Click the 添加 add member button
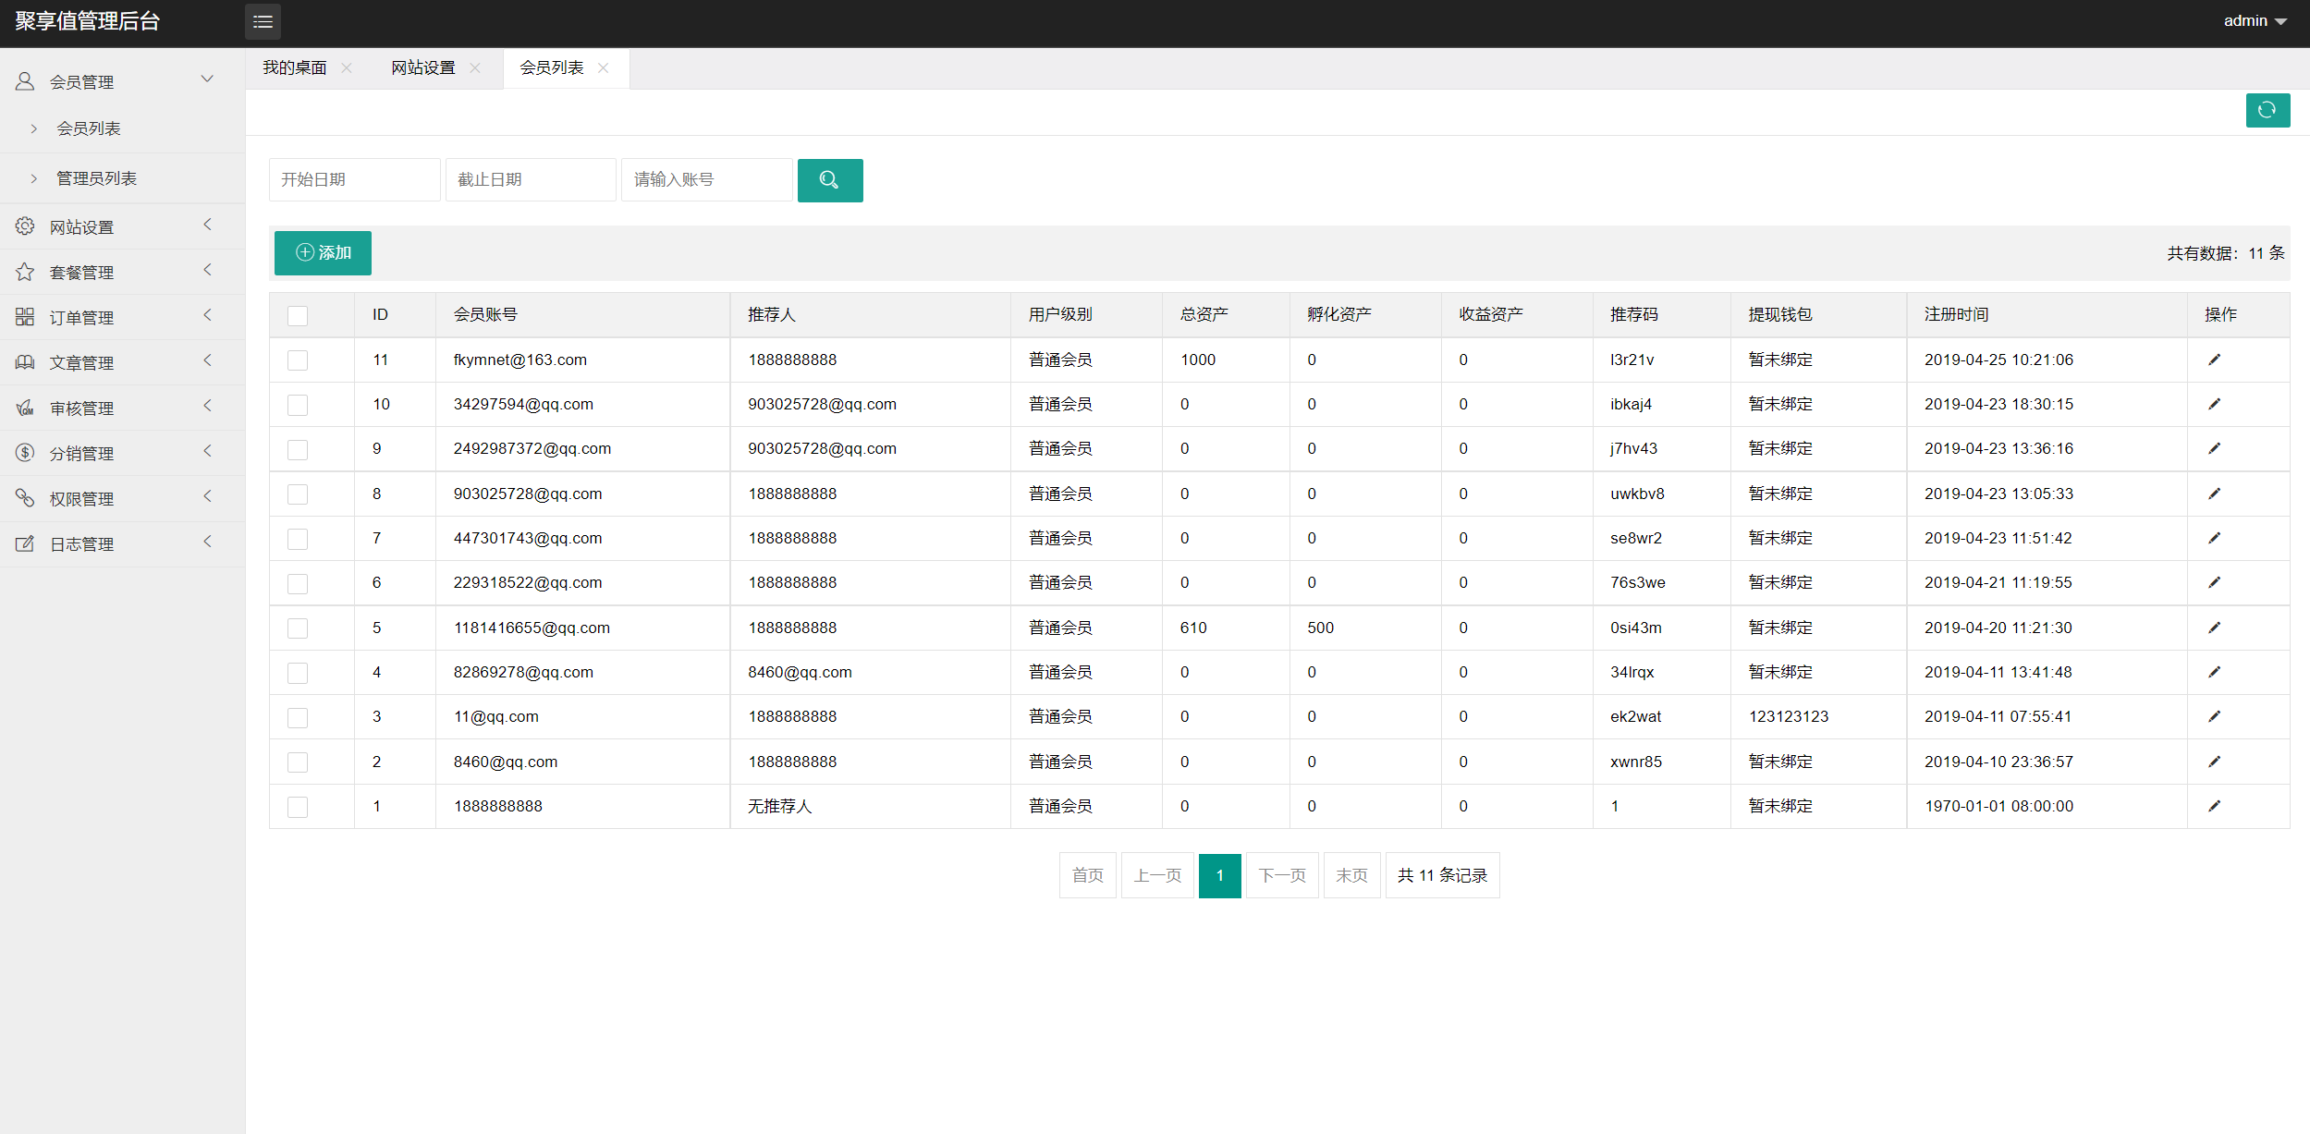2310x1134 pixels. click(x=323, y=253)
